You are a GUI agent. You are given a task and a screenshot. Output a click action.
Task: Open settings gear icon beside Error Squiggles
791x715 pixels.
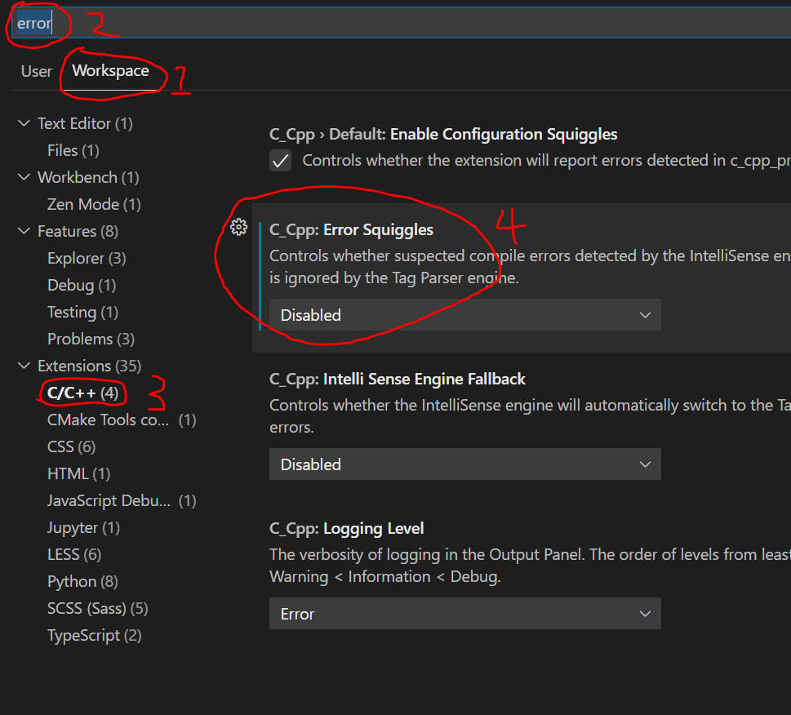click(x=239, y=227)
